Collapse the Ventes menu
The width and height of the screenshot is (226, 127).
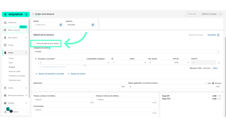(x=26, y=53)
